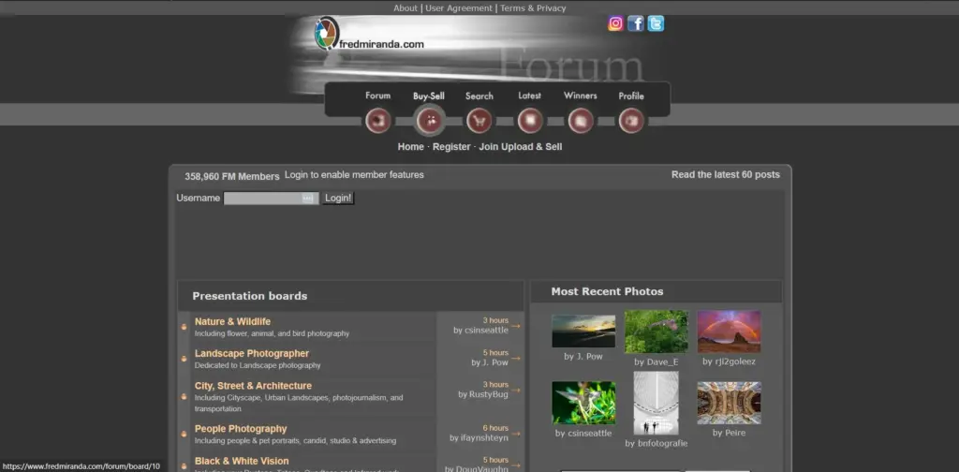
Task: Click the bullet icon beside Landscape Photographer
Action: tap(184, 359)
